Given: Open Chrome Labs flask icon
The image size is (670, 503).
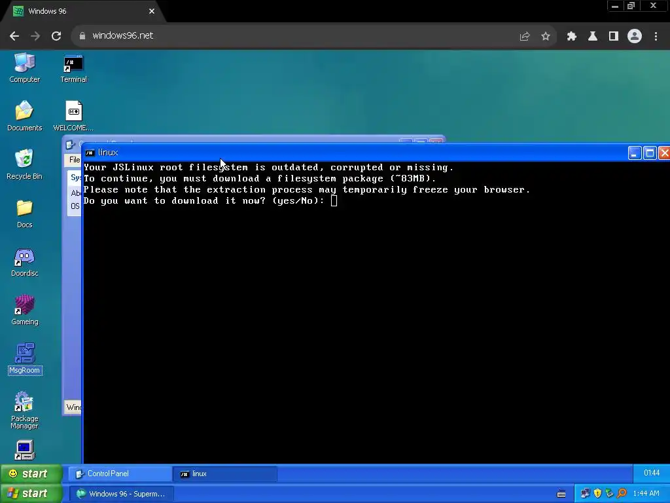Looking at the screenshot, I should (593, 37).
